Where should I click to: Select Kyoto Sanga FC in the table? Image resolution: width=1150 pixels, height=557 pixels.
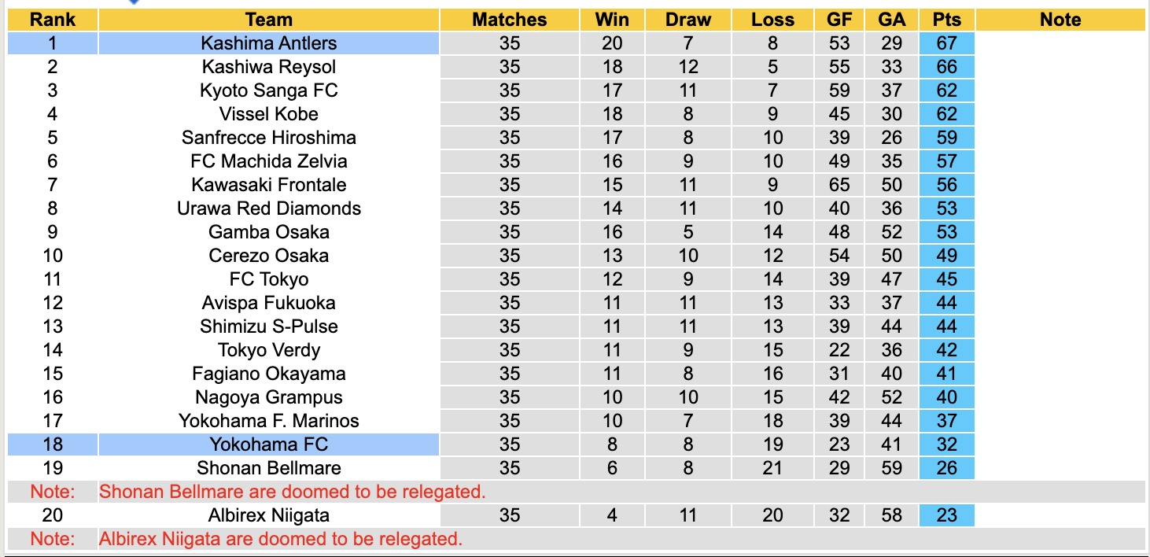pyautogui.click(x=268, y=90)
